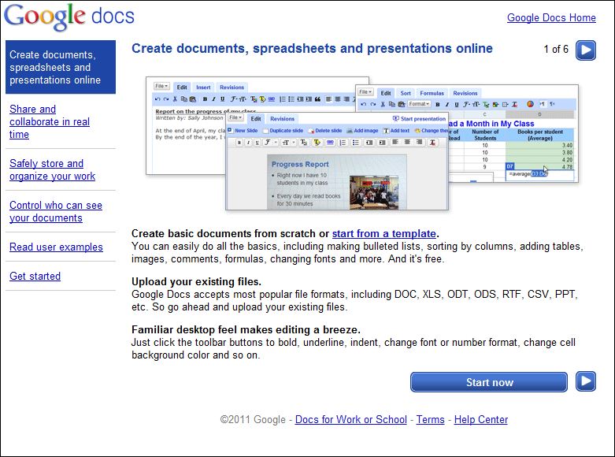615x457 pixels.
Task: View the 'Read user examples' page
Action: point(56,247)
